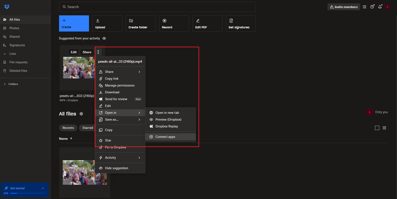This screenshot has width=397, height=199.
Task: Click the rocket icon in Get started panel
Action: [6, 188]
